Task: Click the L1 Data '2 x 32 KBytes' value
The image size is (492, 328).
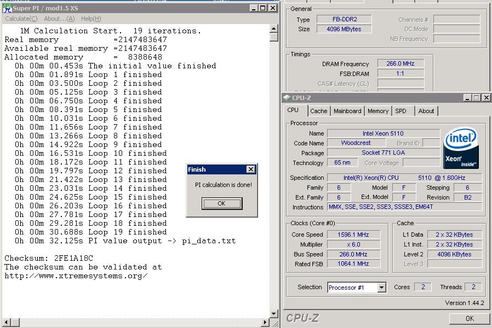Action: tap(454, 235)
